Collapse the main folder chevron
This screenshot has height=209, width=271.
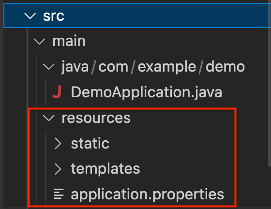point(39,42)
